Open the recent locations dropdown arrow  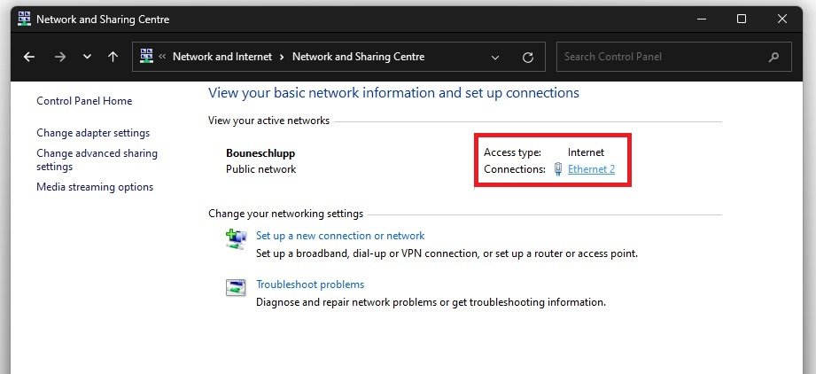coord(87,57)
